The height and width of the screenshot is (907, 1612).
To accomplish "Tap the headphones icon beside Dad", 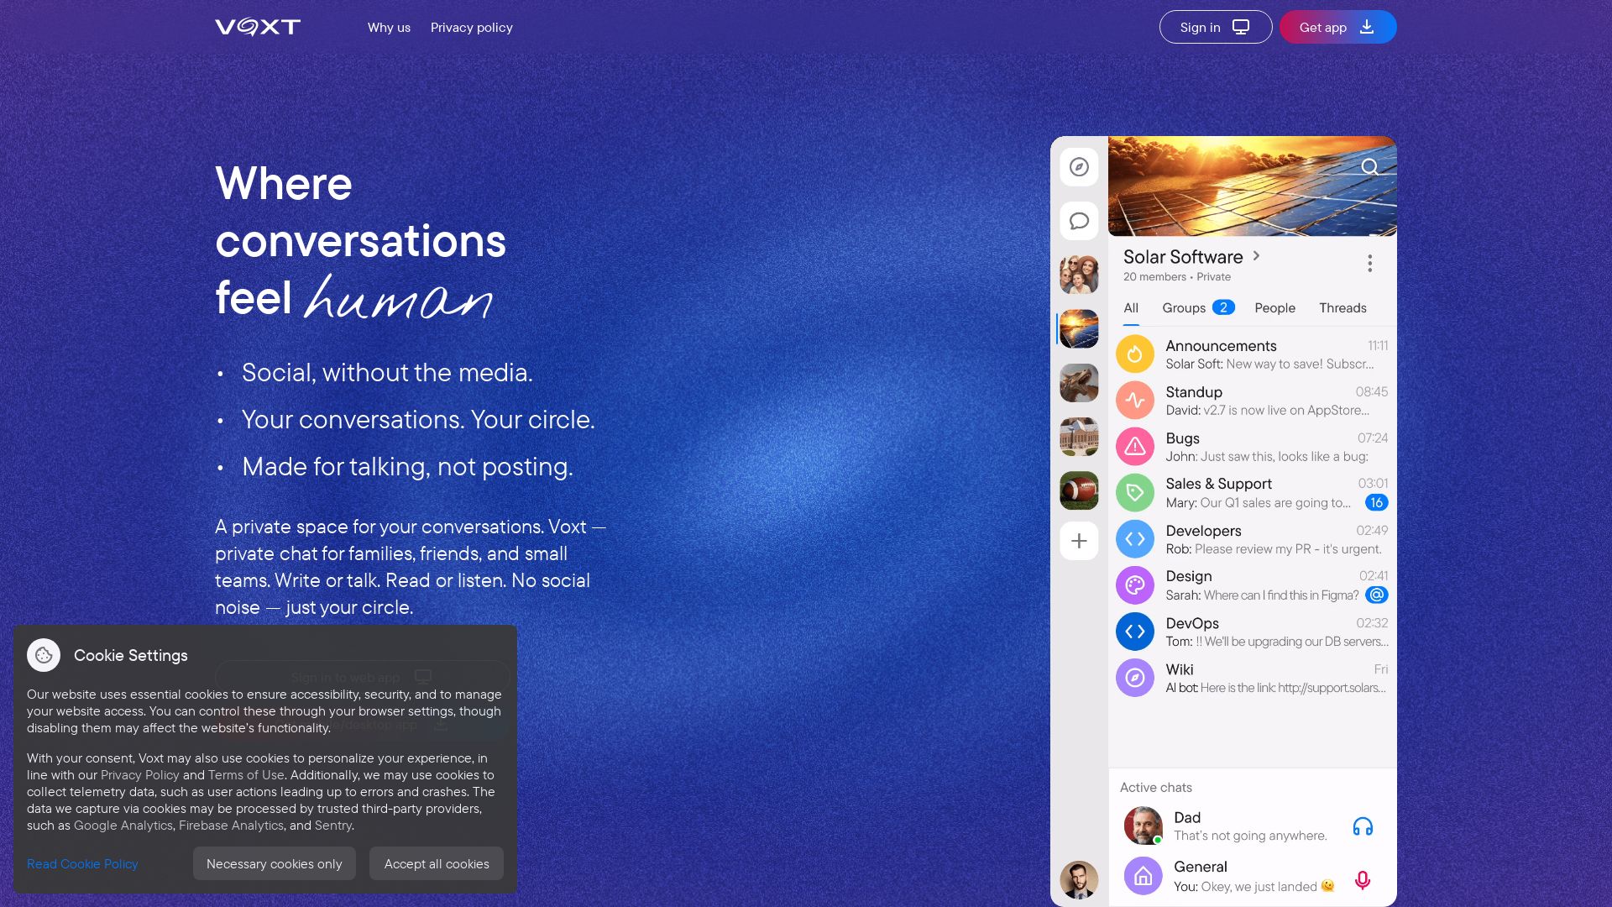I will tap(1363, 826).
